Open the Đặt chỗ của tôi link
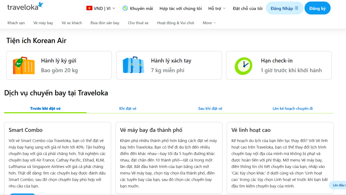 click(248, 8)
